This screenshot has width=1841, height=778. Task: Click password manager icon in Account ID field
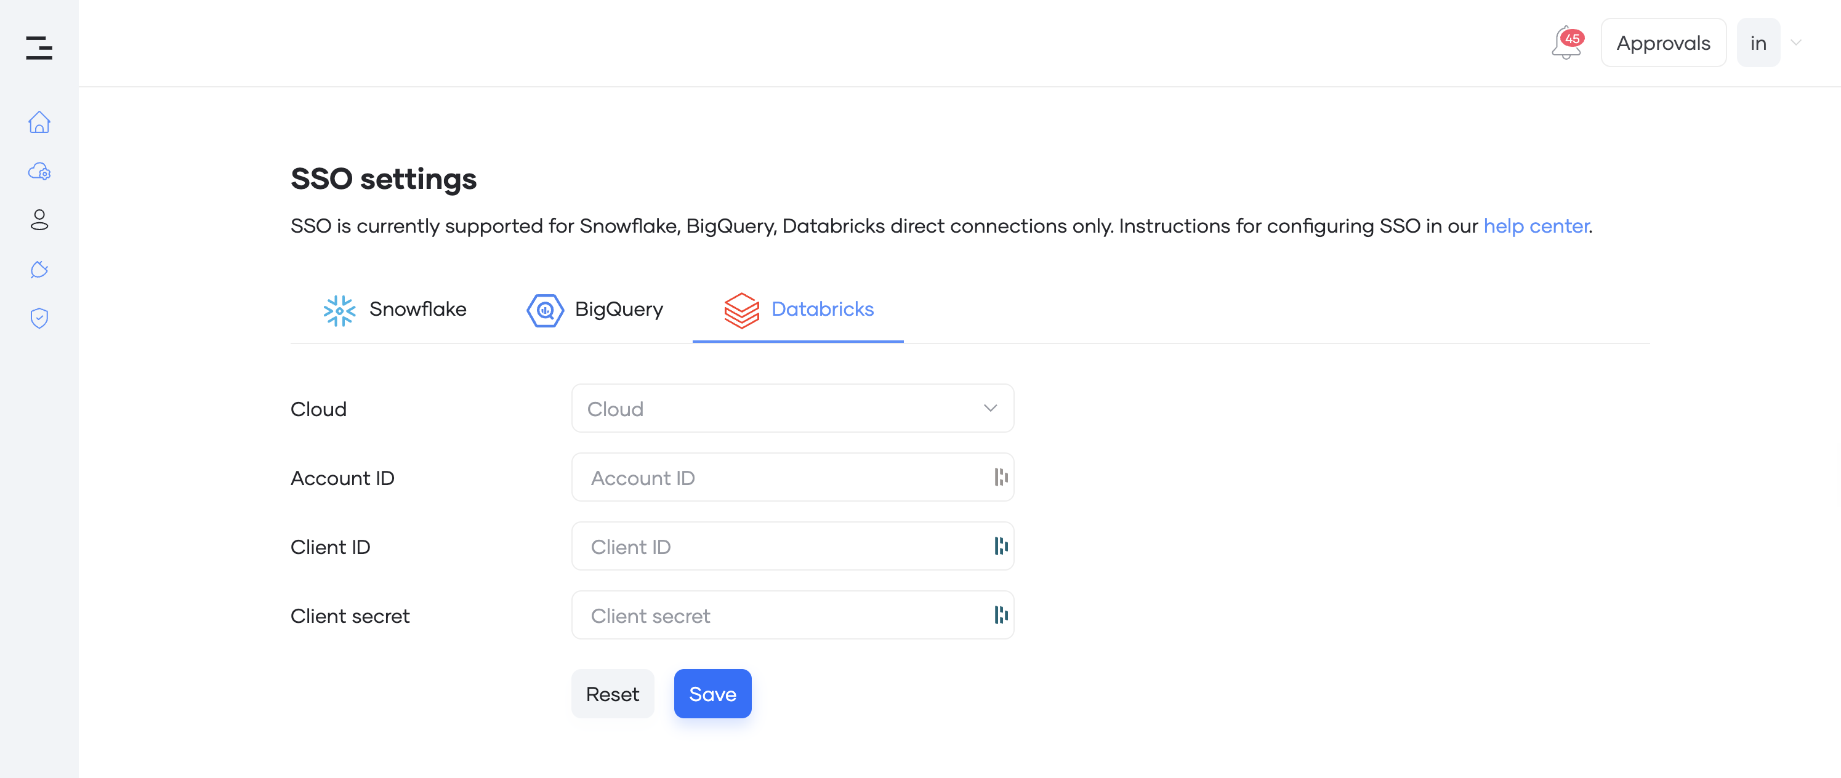(x=1001, y=477)
